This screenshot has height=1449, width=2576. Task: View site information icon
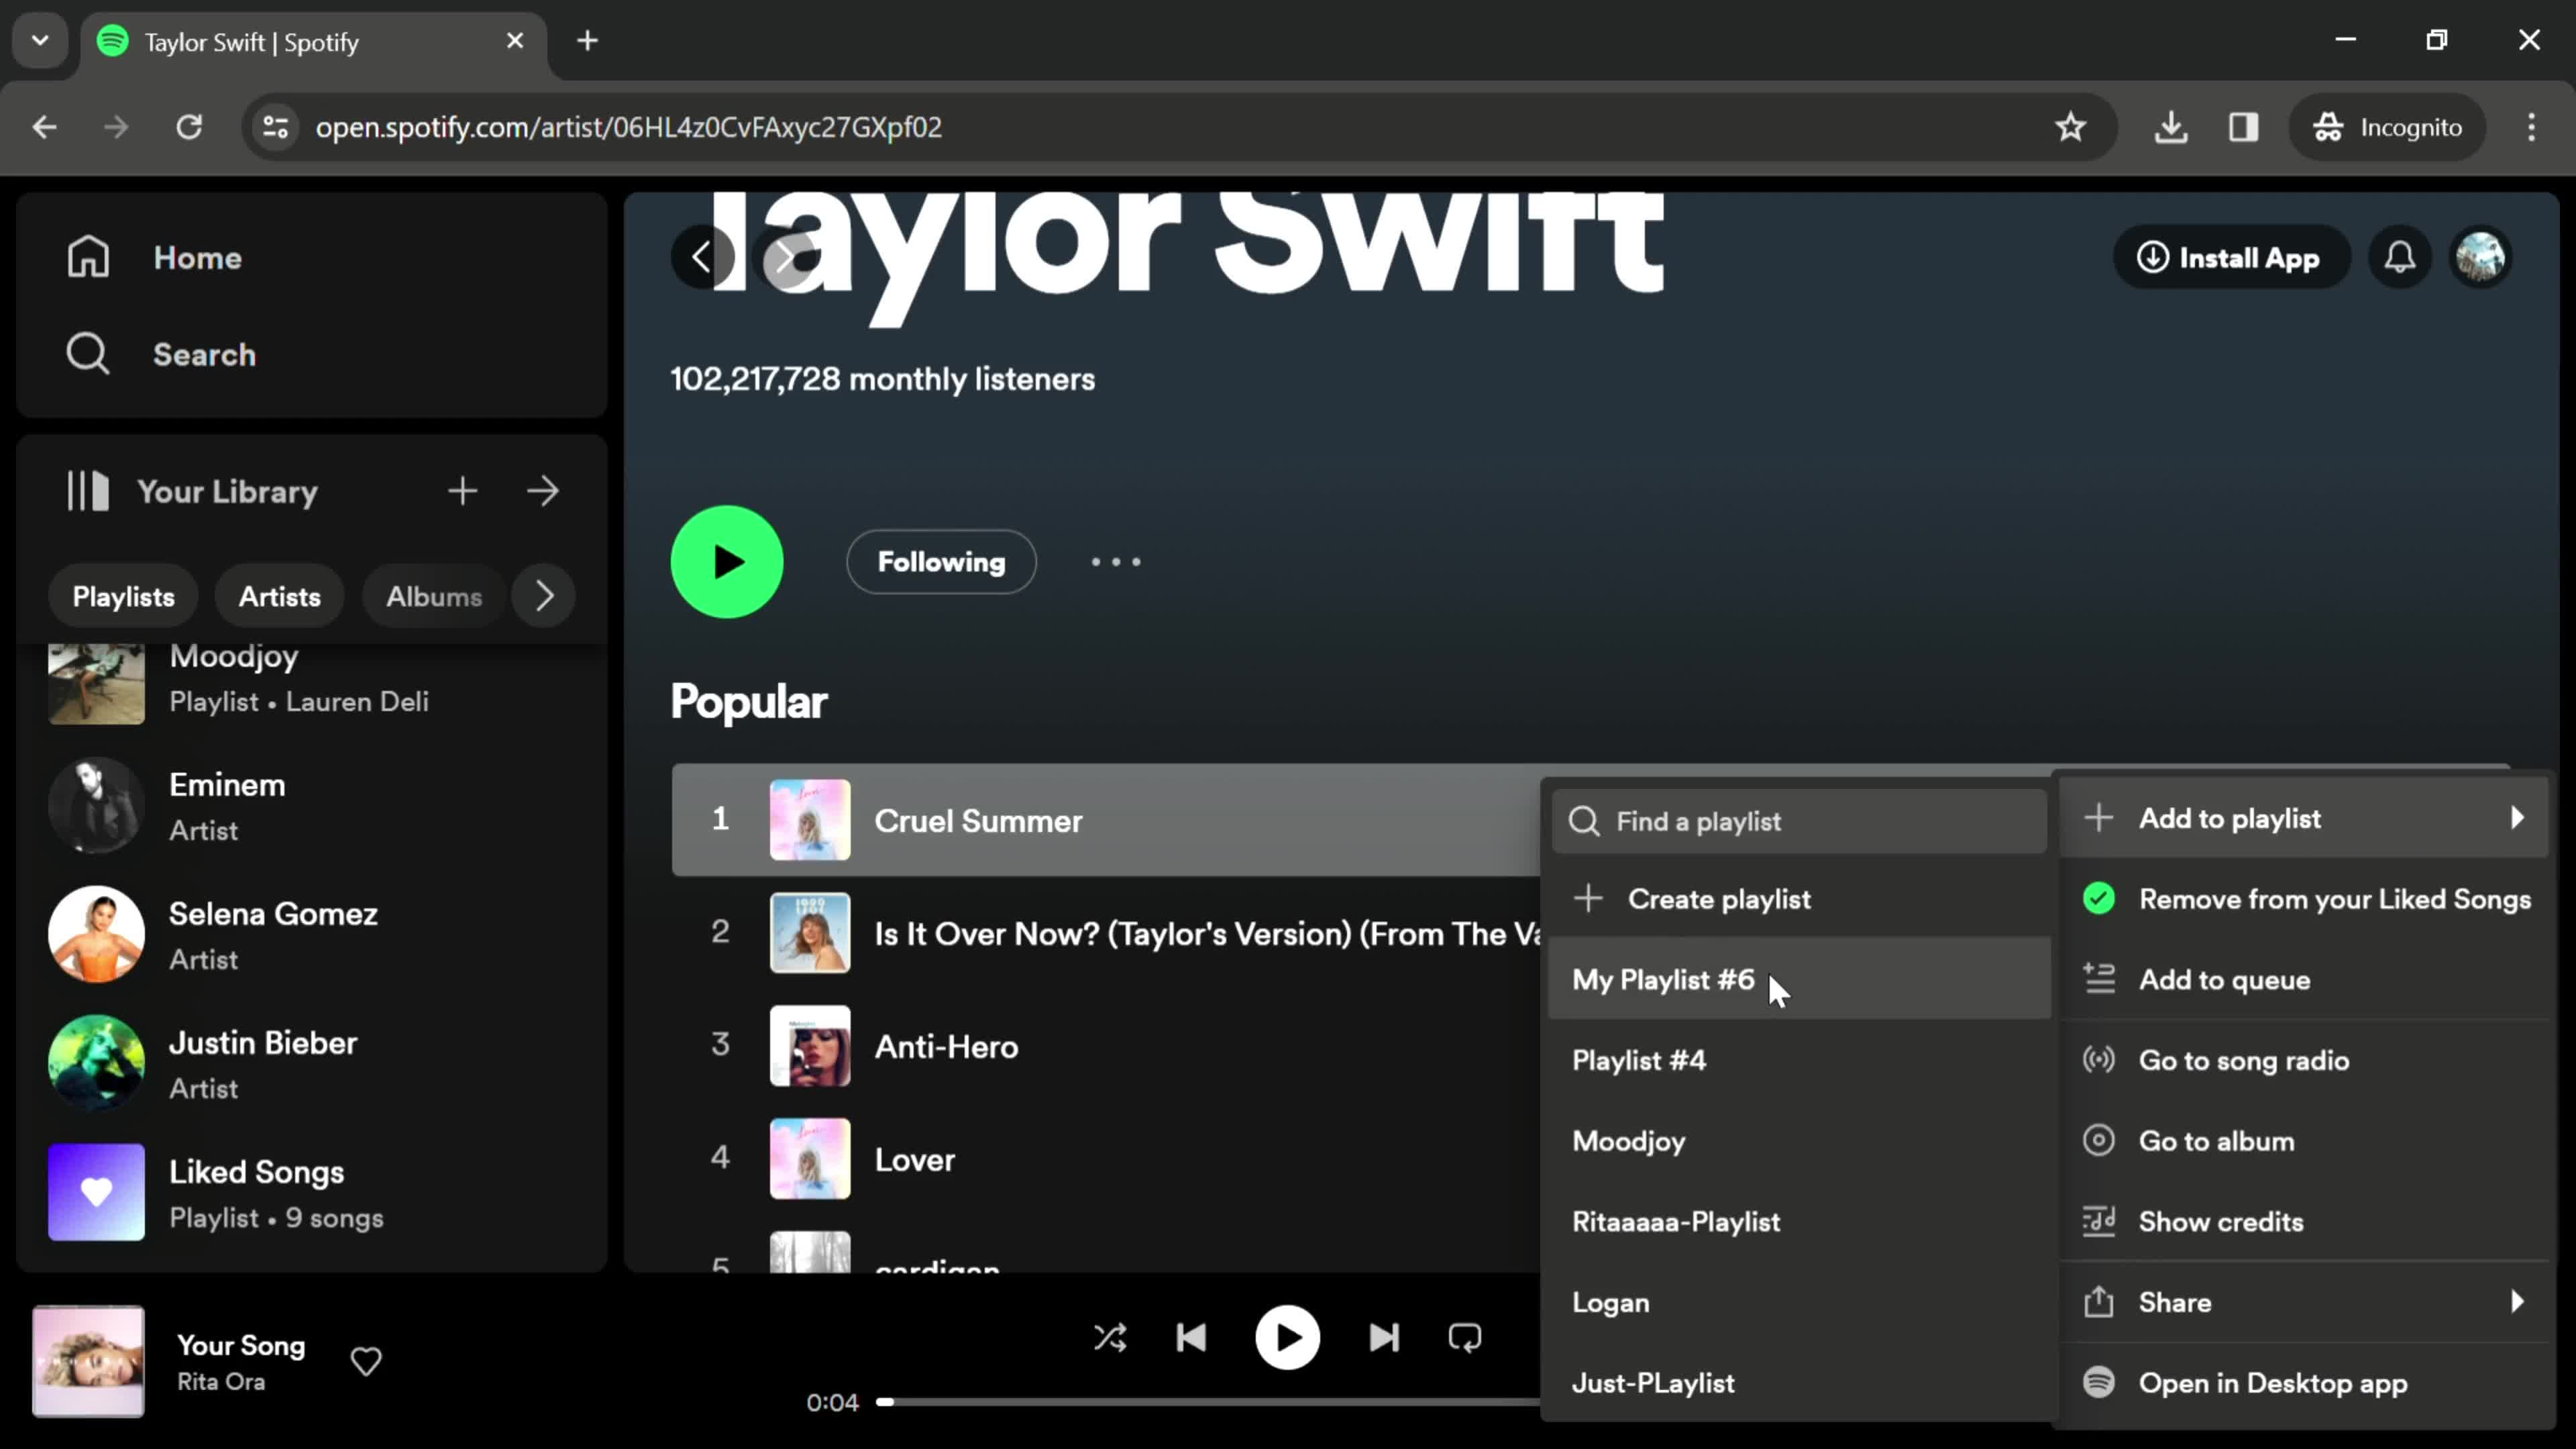tap(275, 127)
